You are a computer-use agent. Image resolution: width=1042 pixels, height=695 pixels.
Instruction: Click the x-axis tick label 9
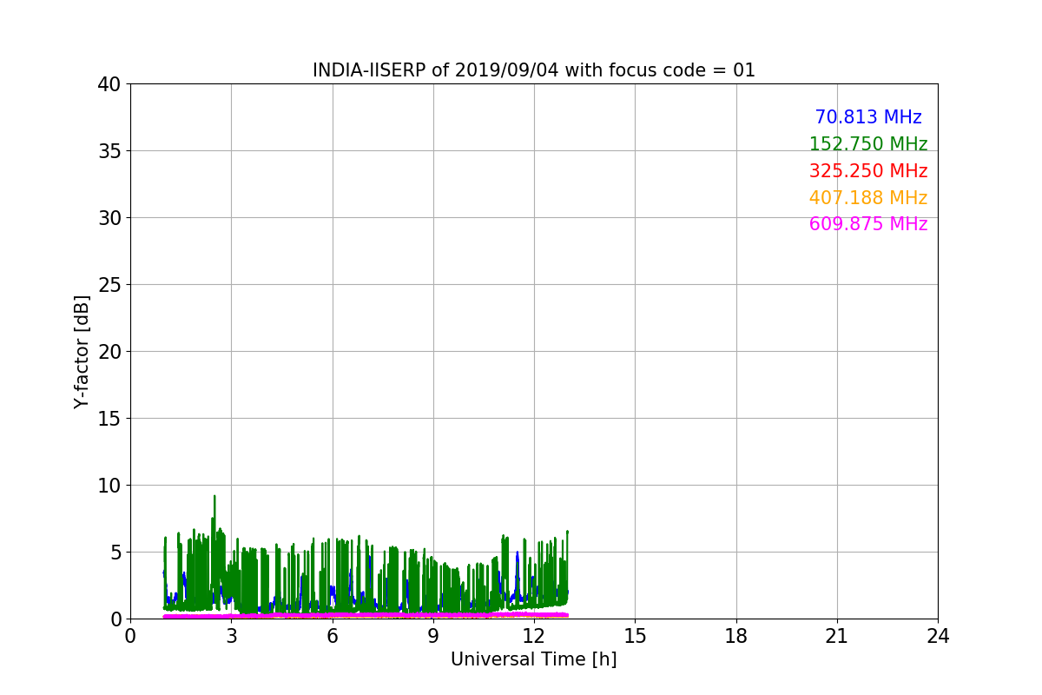(433, 636)
